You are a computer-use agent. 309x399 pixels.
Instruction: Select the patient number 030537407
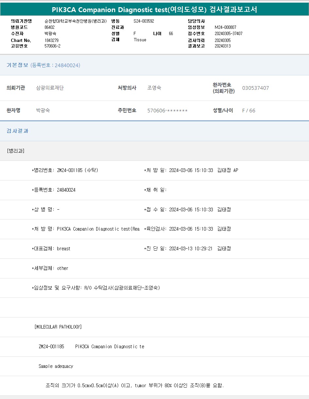pyautogui.click(x=255, y=88)
